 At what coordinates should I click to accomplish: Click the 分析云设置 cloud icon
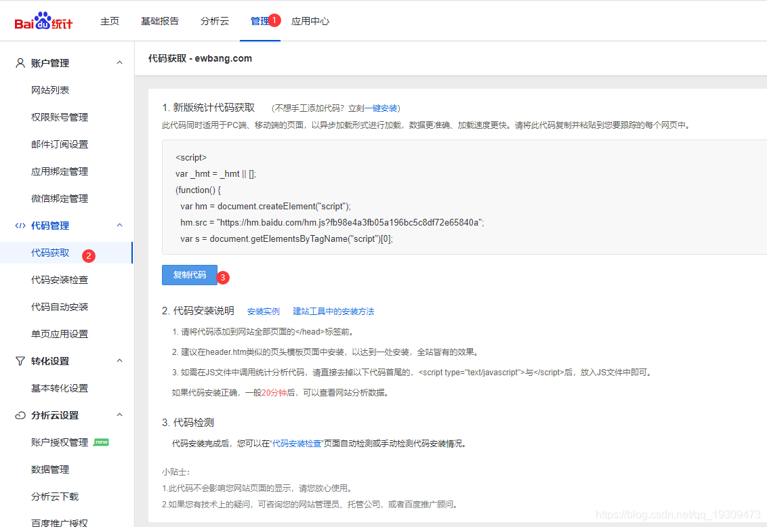tap(20, 415)
